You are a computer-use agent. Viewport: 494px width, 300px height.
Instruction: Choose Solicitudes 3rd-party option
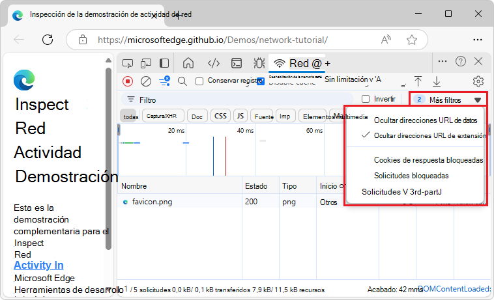[x=401, y=192]
